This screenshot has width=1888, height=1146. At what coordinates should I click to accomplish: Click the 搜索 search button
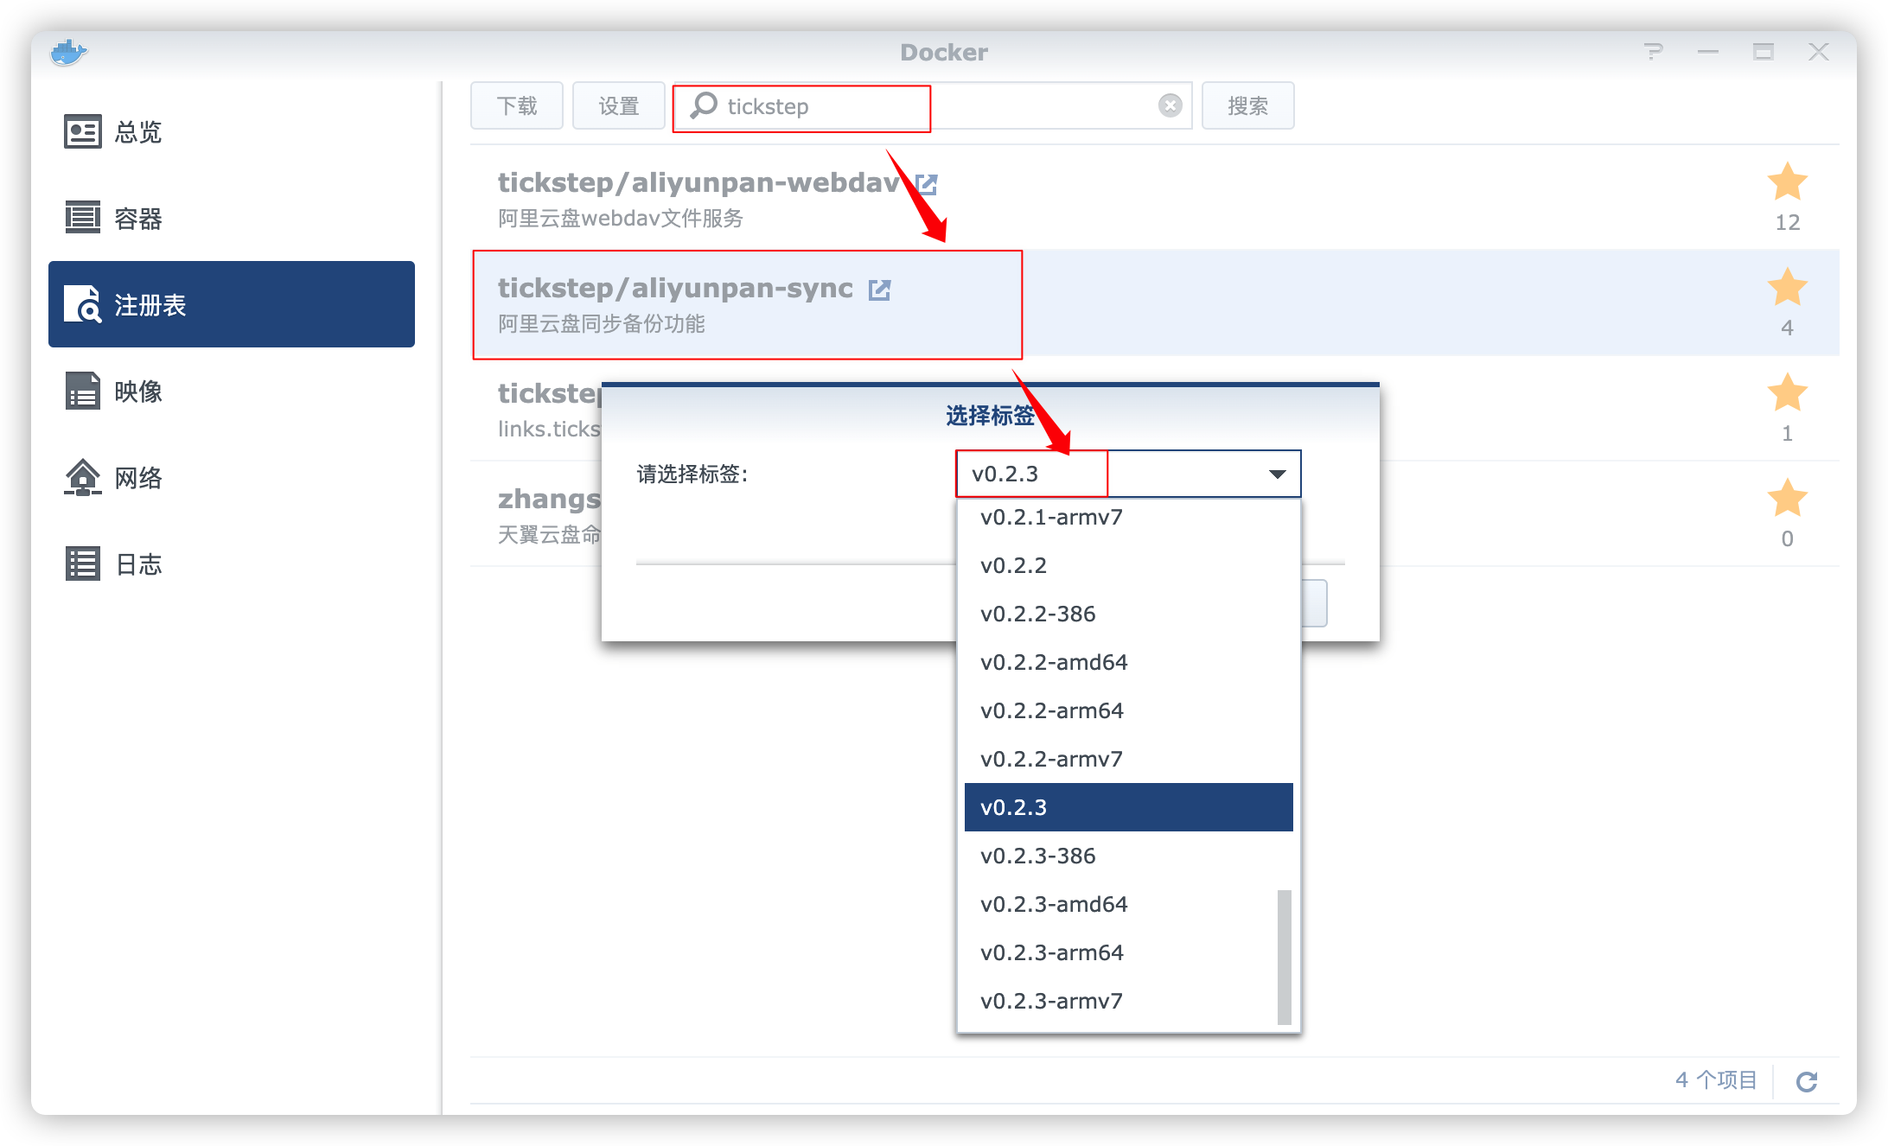(x=1247, y=105)
